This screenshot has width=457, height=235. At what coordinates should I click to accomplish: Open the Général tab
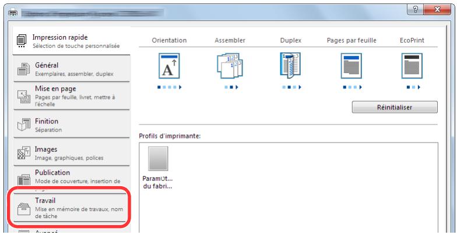(71, 69)
